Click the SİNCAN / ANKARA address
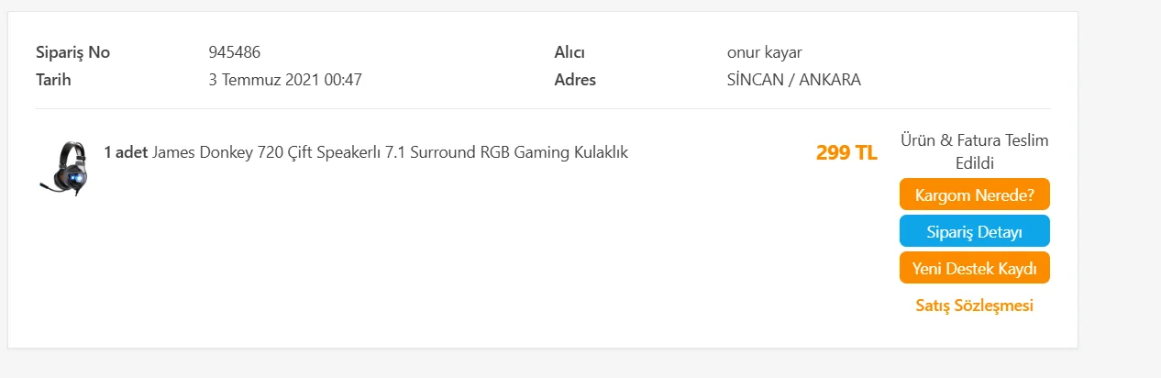 point(793,80)
